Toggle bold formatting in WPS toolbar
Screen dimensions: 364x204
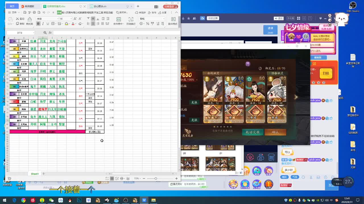pyautogui.click(x=38, y=24)
